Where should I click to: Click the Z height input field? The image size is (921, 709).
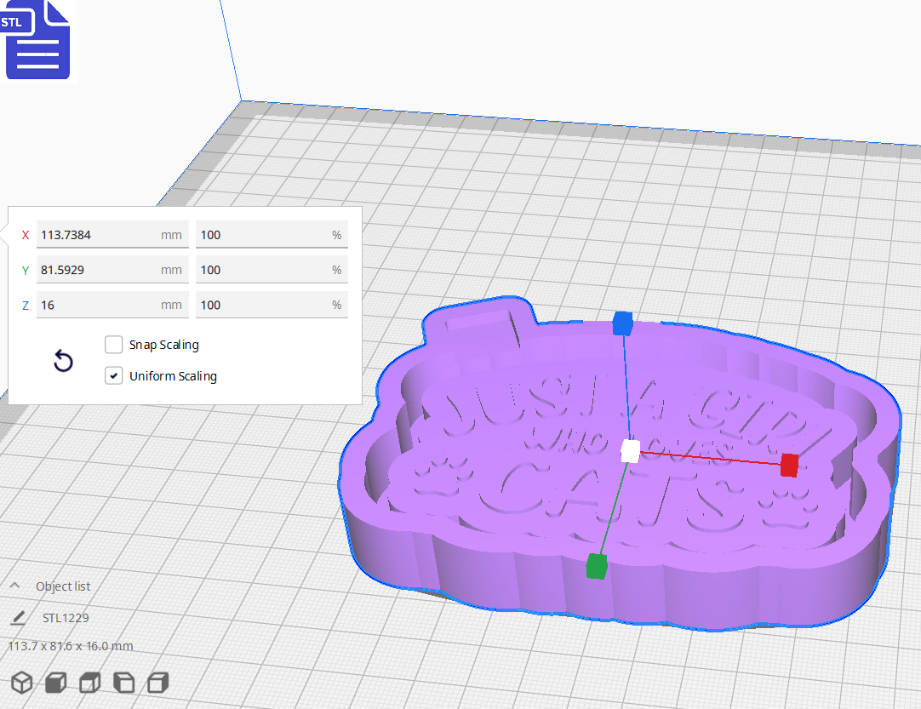pyautogui.click(x=112, y=305)
